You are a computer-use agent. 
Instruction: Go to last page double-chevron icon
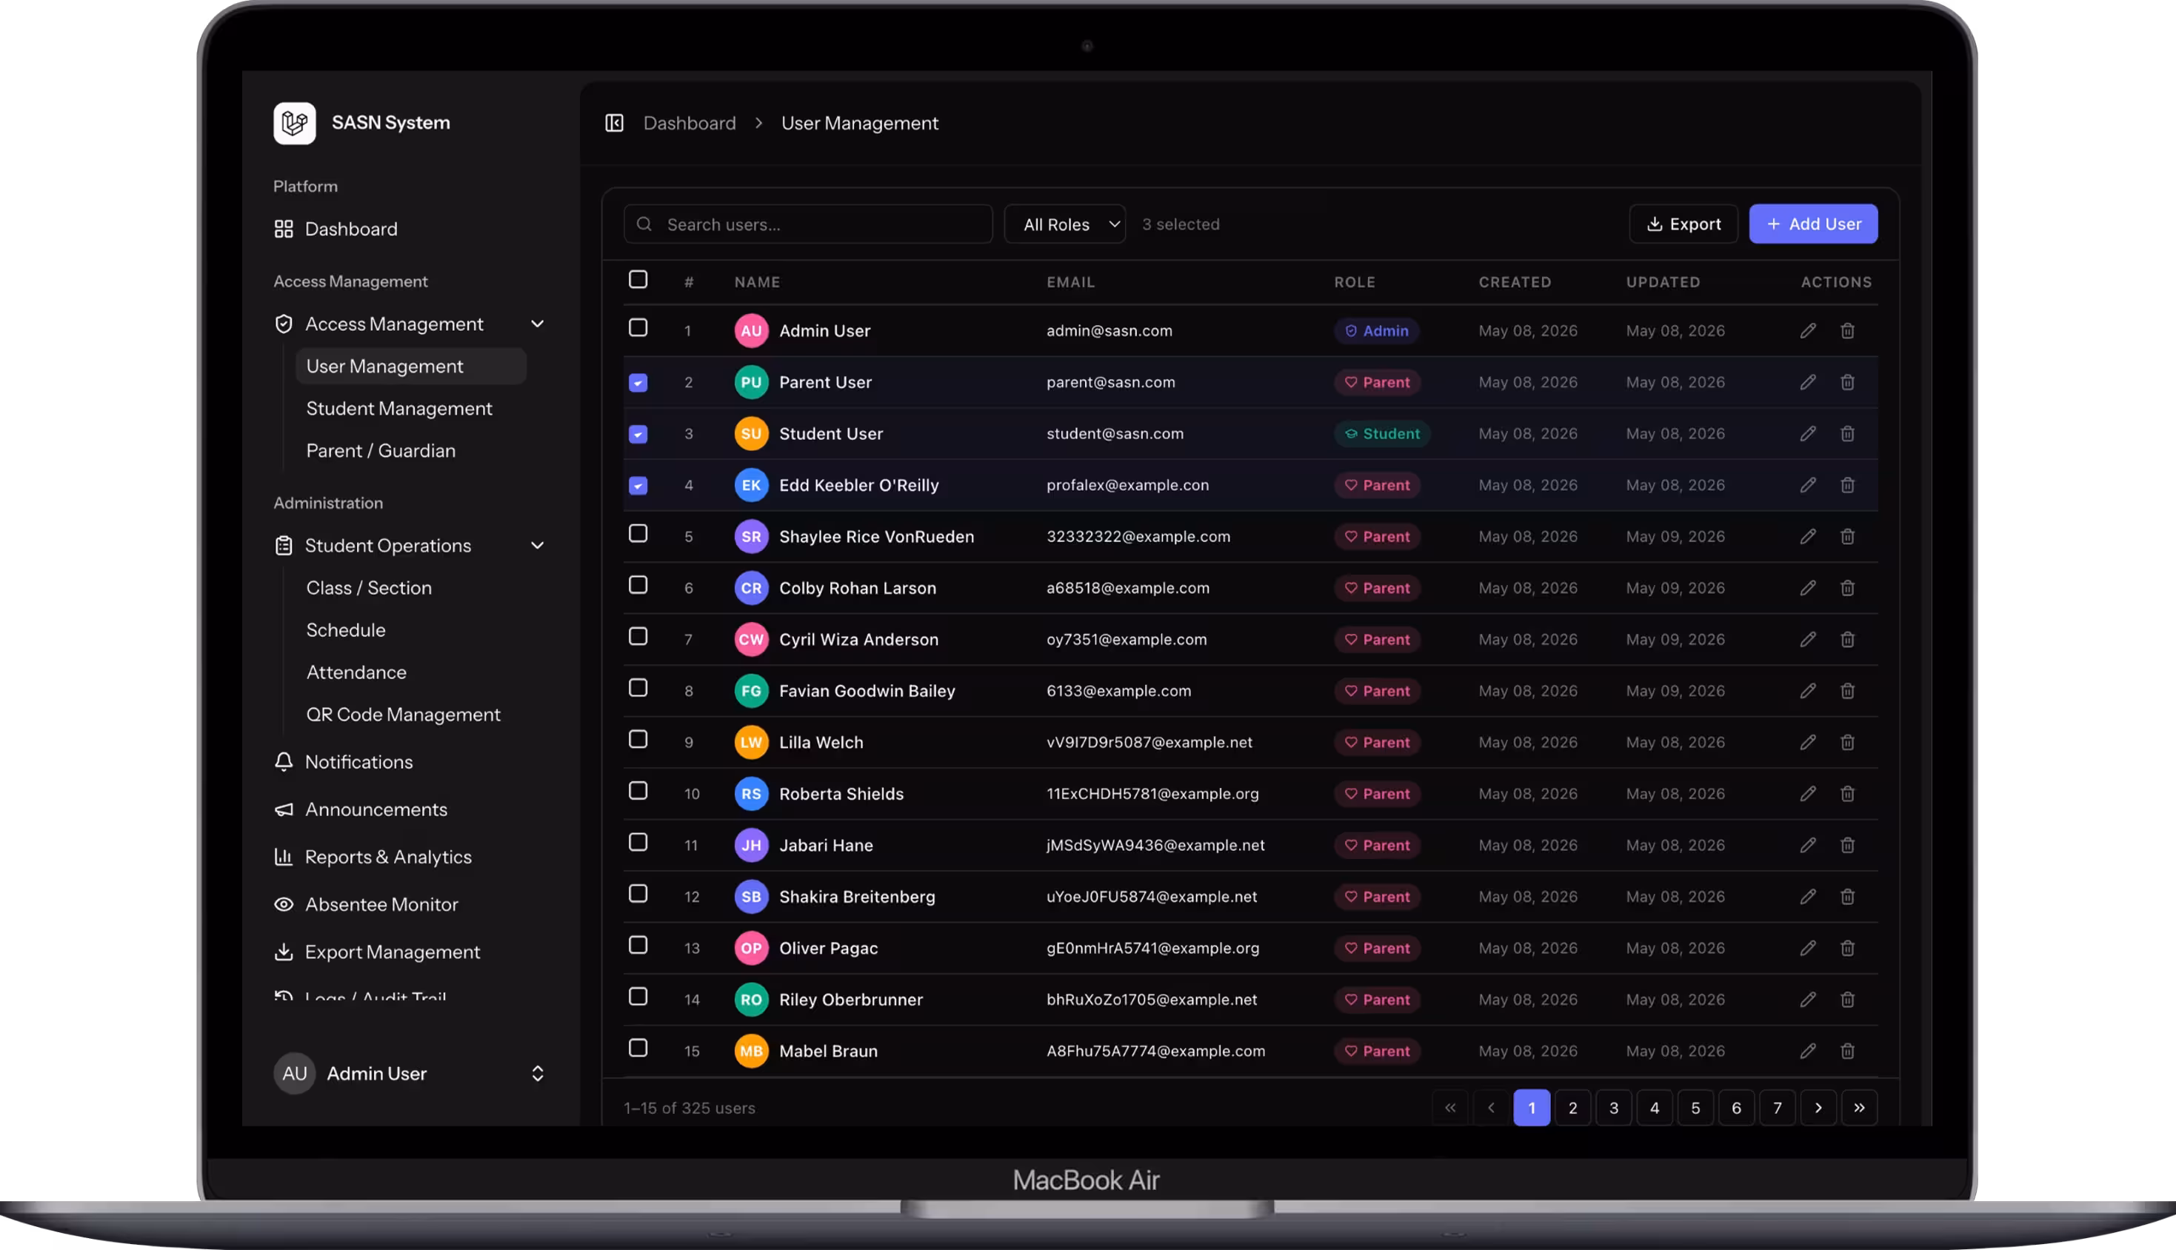(1859, 1108)
